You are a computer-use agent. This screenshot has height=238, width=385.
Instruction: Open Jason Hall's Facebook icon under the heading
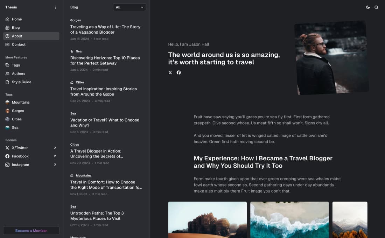pyautogui.click(x=178, y=72)
